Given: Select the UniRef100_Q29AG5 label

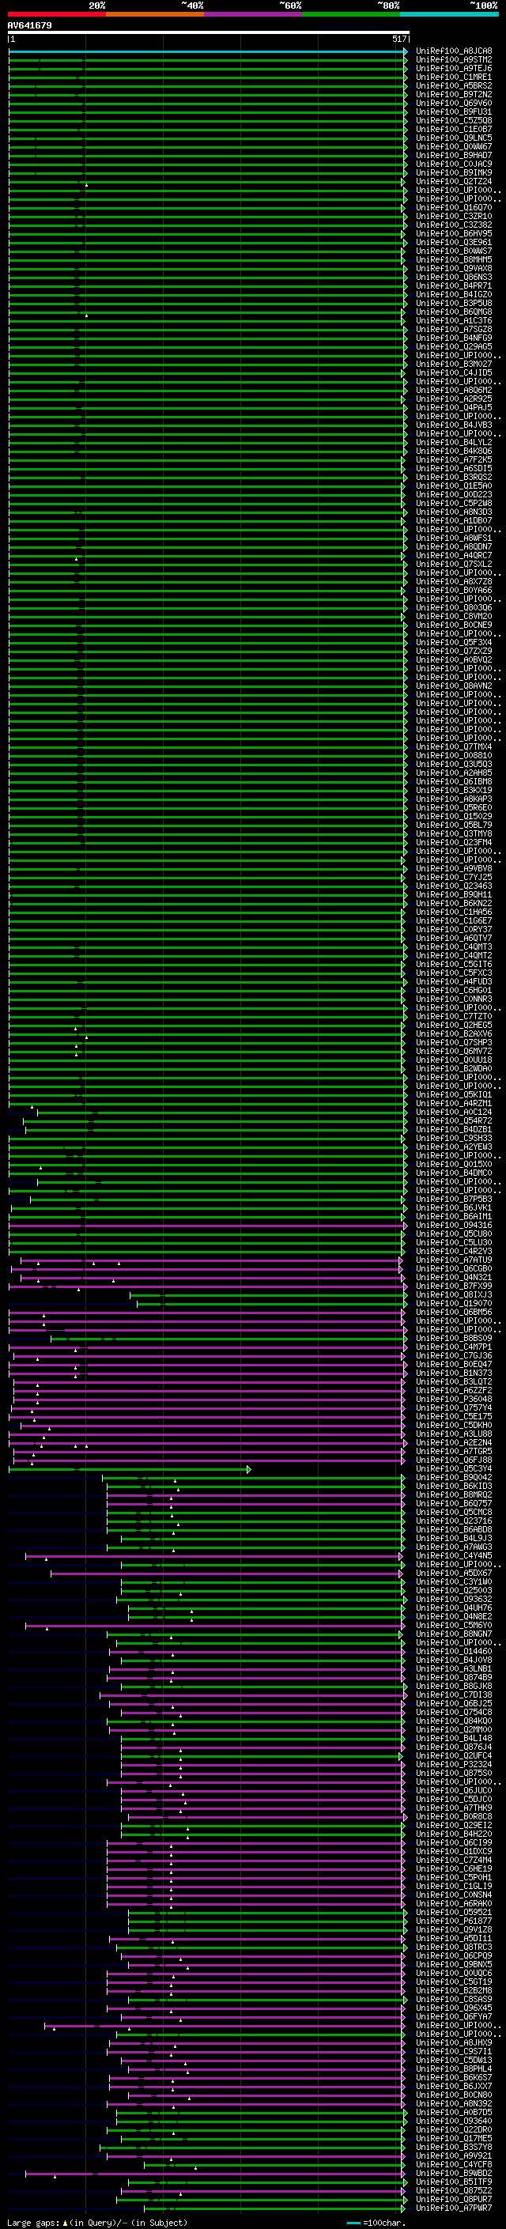Looking at the screenshot, I should (454, 346).
